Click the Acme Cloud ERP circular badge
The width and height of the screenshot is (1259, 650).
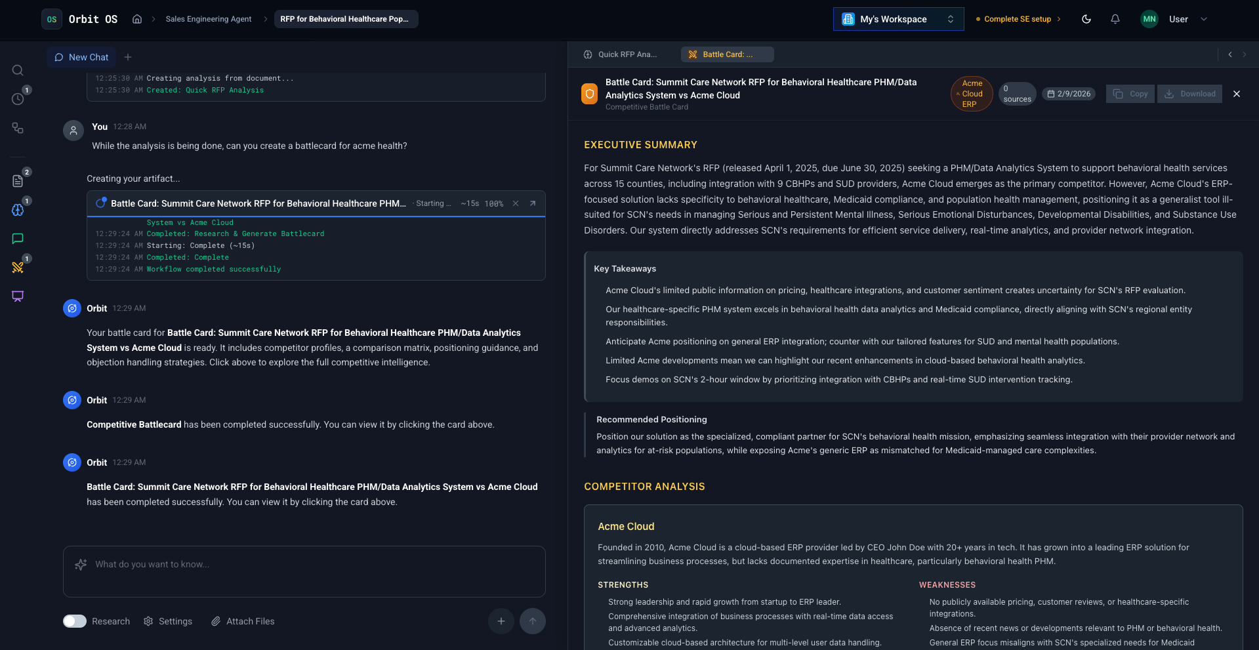(971, 94)
